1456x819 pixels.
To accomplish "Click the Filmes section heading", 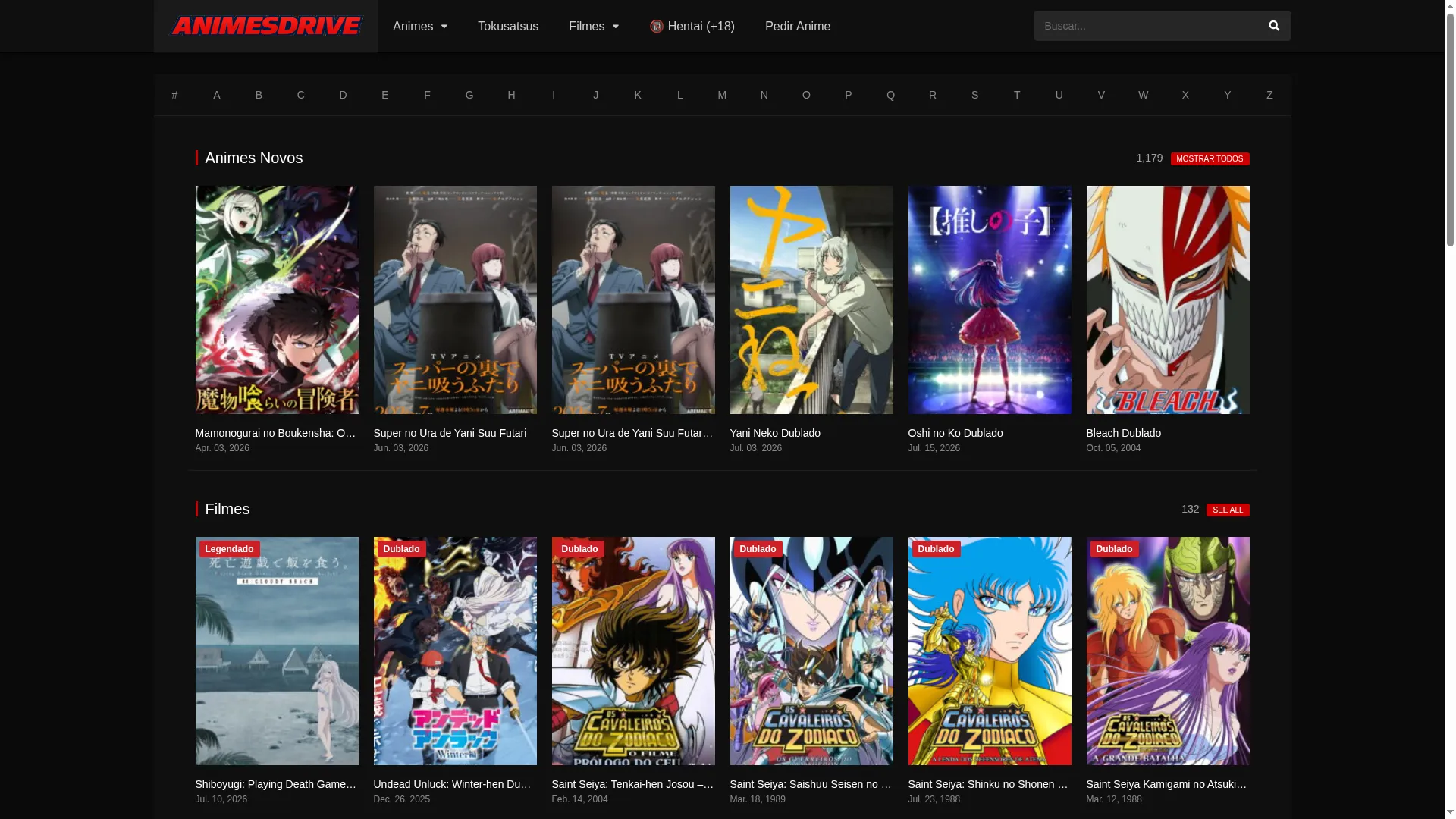I will (x=227, y=509).
